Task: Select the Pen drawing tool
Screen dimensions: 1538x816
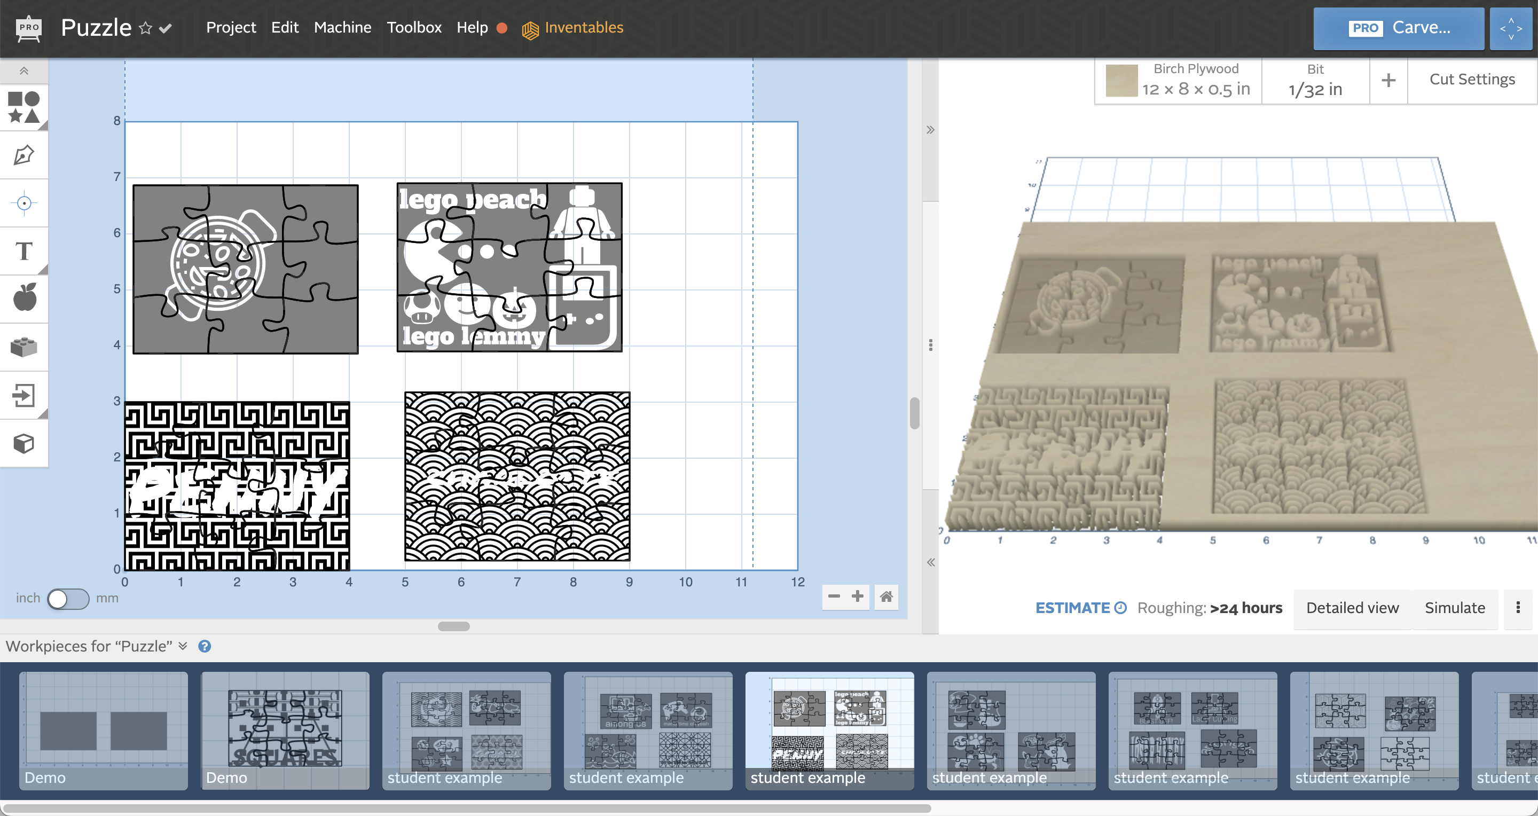Action: tap(24, 155)
